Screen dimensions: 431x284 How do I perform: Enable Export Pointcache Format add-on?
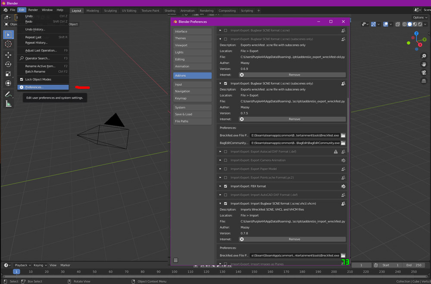pyautogui.click(x=225, y=178)
